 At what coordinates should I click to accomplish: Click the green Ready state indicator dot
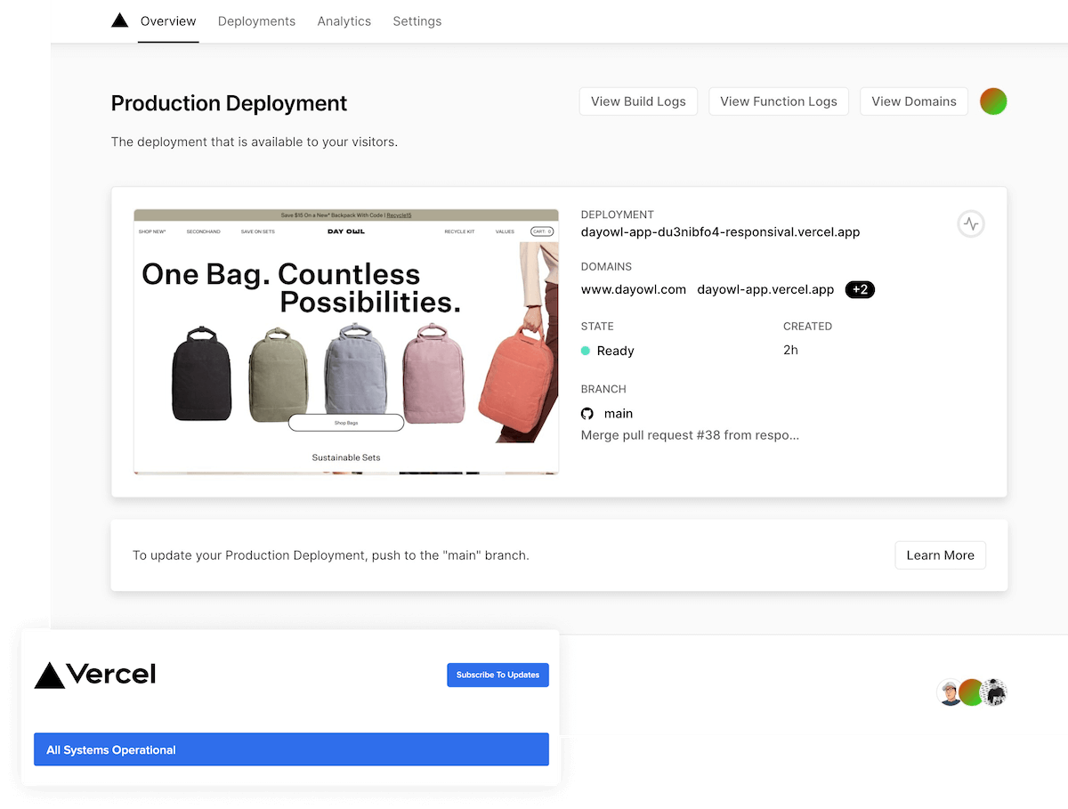tap(586, 351)
